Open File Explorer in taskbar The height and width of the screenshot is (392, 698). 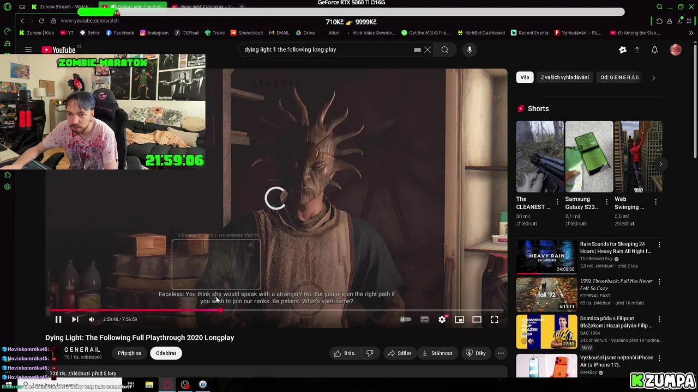(x=149, y=385)
